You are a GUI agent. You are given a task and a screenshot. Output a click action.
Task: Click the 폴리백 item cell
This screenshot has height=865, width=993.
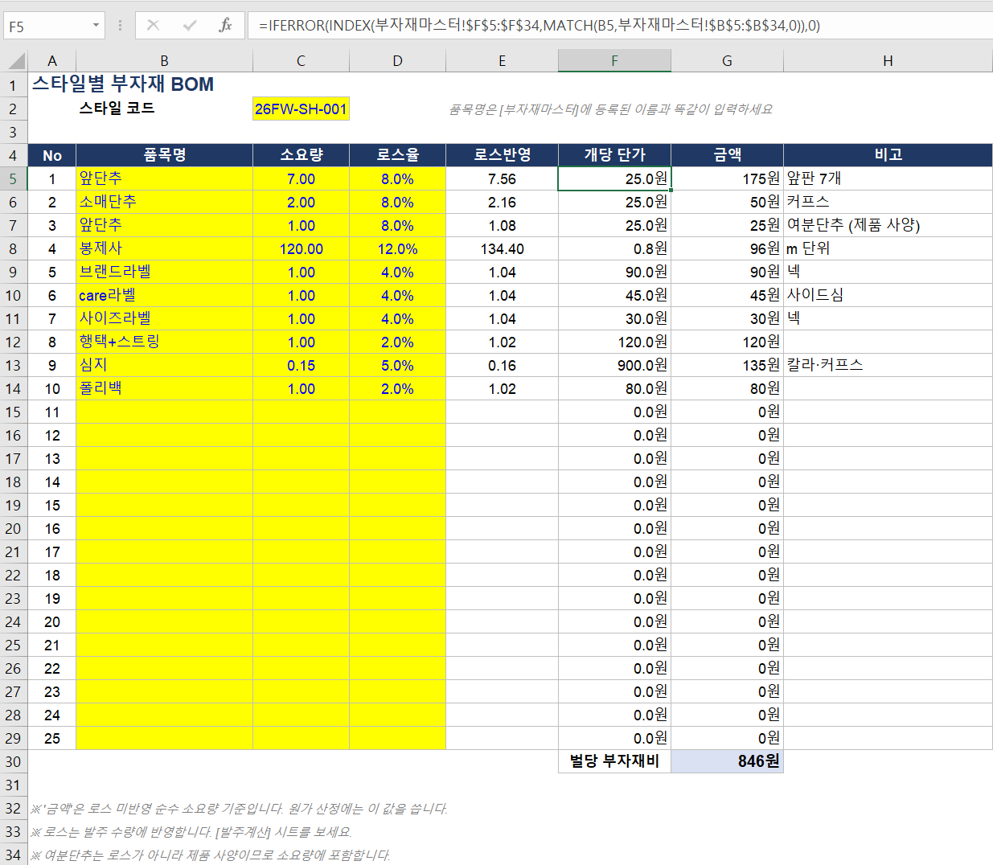(x=164, y=388)
